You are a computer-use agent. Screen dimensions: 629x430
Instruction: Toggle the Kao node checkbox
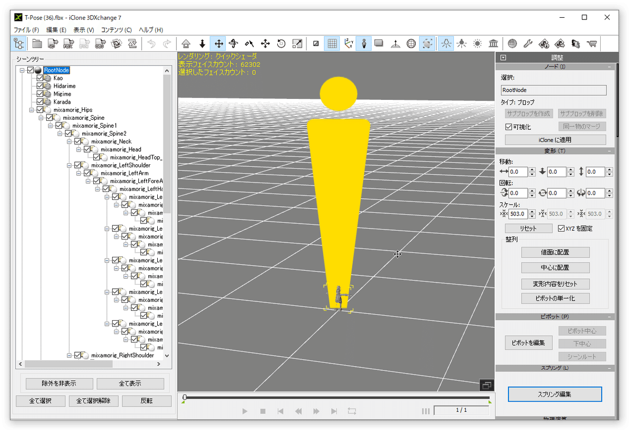40,78
